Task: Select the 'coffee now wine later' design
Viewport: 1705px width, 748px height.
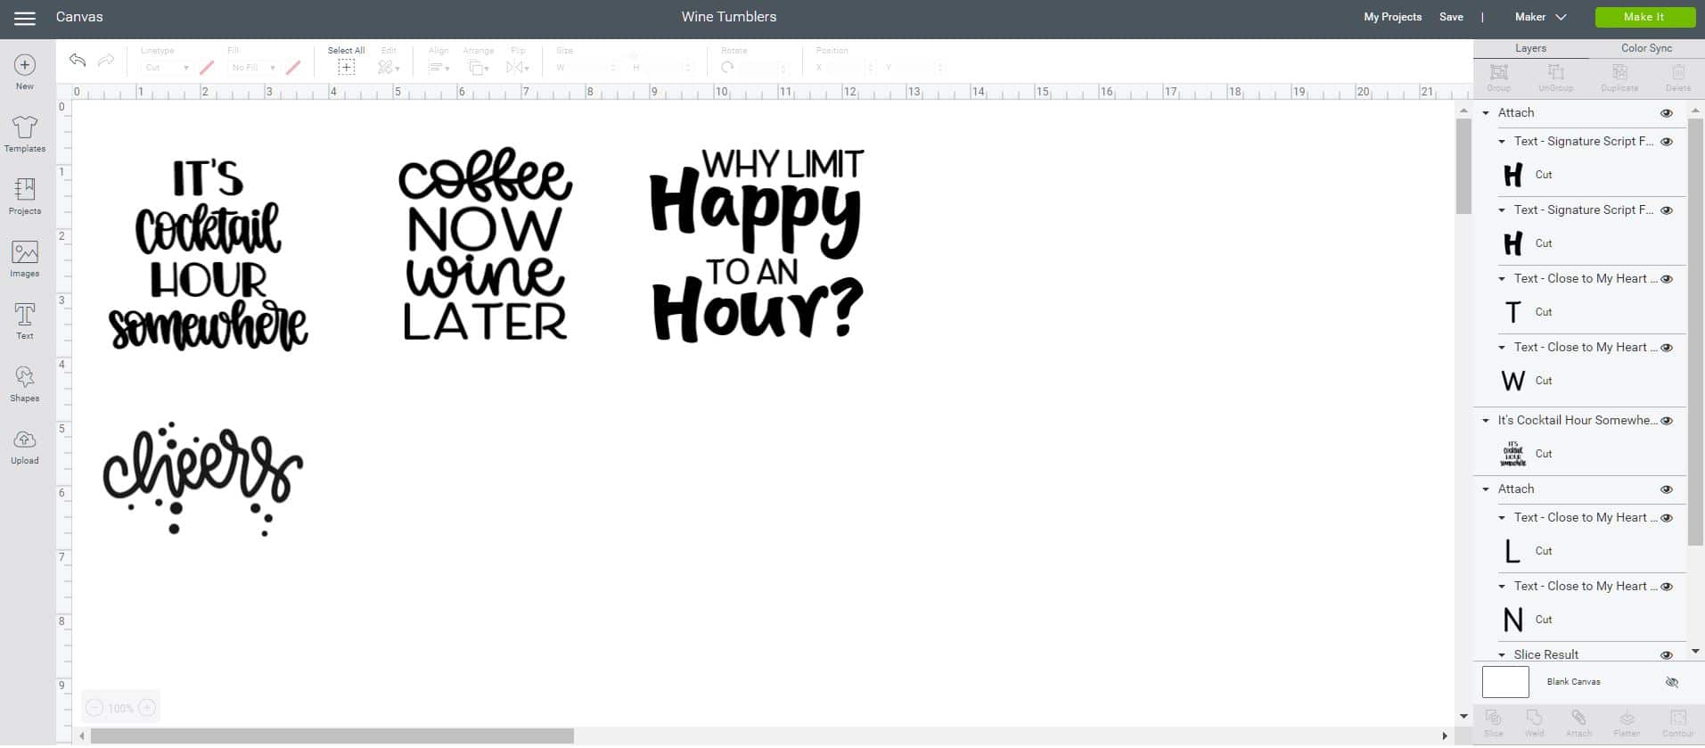Action: coord(485,243)
